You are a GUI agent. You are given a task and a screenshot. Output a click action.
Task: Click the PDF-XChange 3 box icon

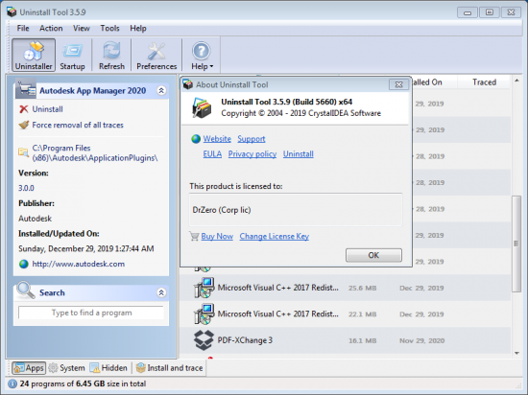pyautogui.click(x=204, y=340)
